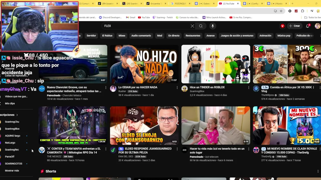Select the Juegos de acción y aventuras chip

click(237, 35)
